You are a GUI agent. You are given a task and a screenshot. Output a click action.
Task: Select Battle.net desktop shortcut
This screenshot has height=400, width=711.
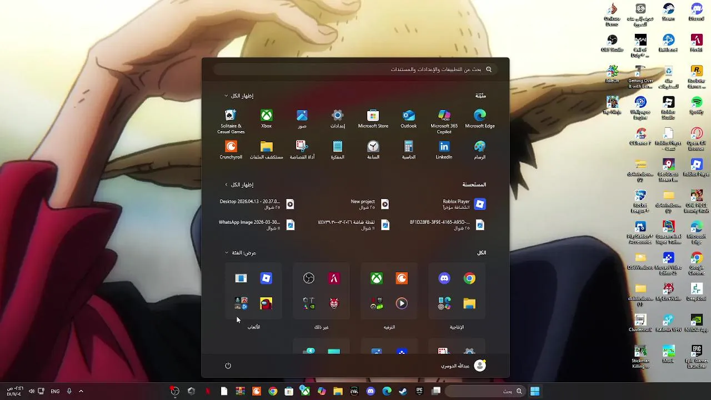[668, 43]
